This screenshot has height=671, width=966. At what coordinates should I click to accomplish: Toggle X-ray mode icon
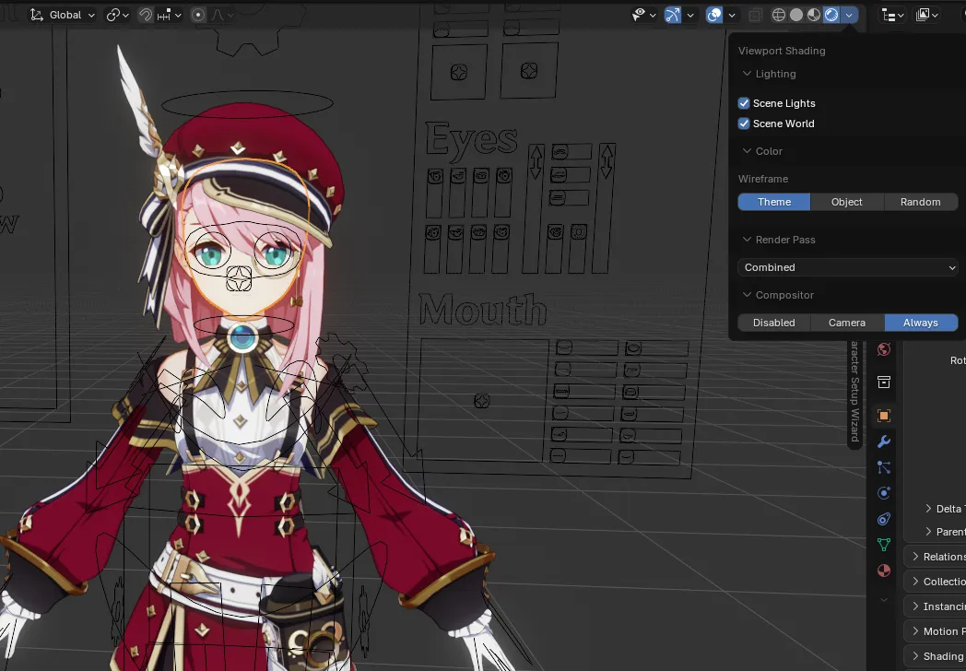tap(755, 15)
